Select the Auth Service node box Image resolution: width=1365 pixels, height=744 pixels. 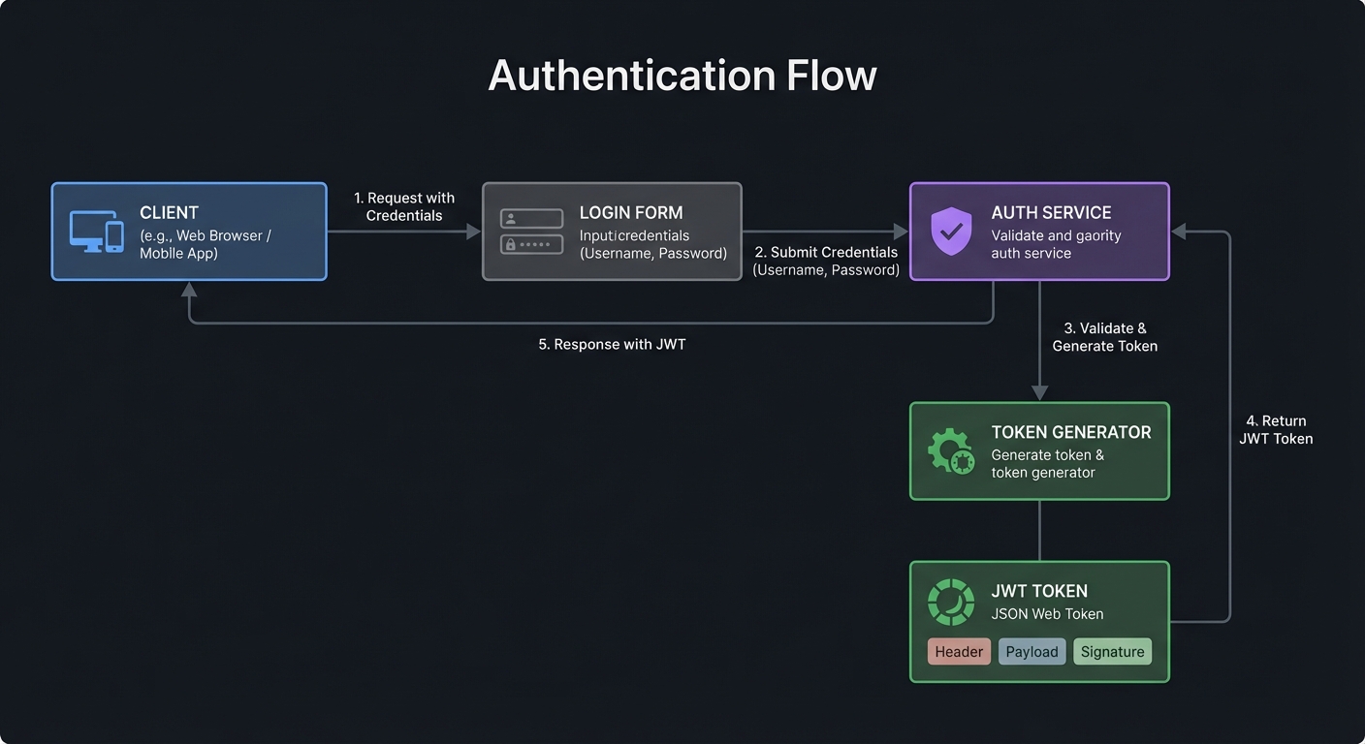click(1039, 232)
